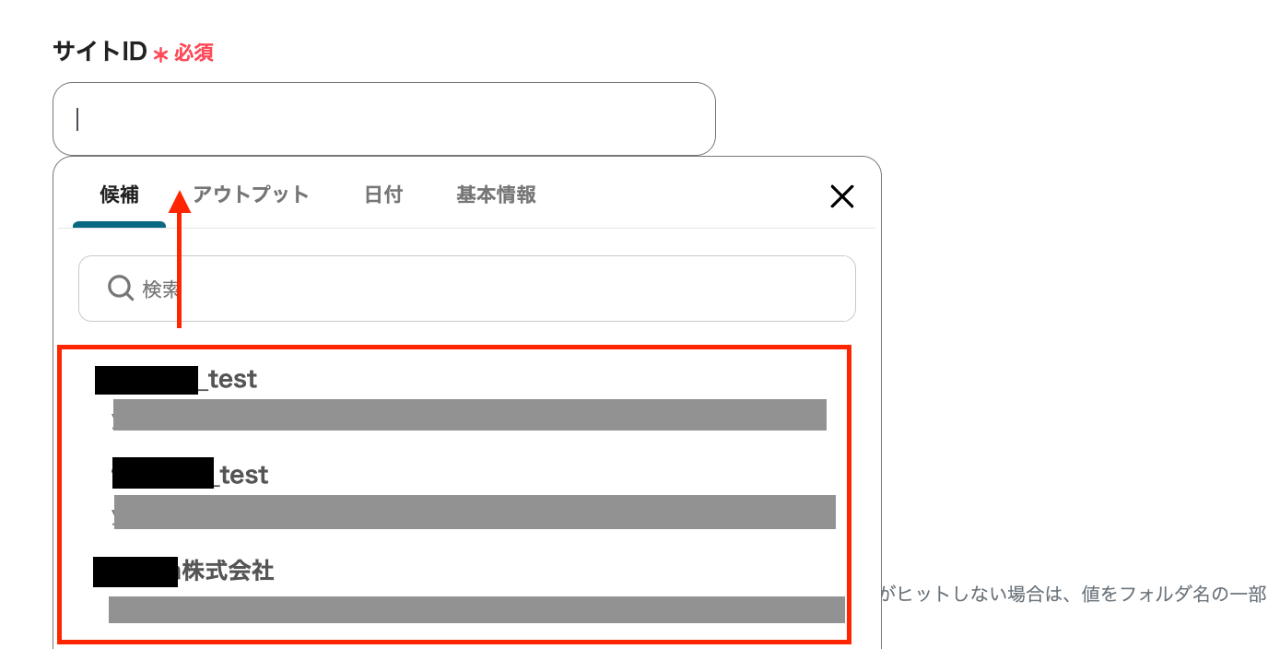Click black redacted name before 株式会社
This screenshot has width=1268, height=649.
[x=135, y=572]
